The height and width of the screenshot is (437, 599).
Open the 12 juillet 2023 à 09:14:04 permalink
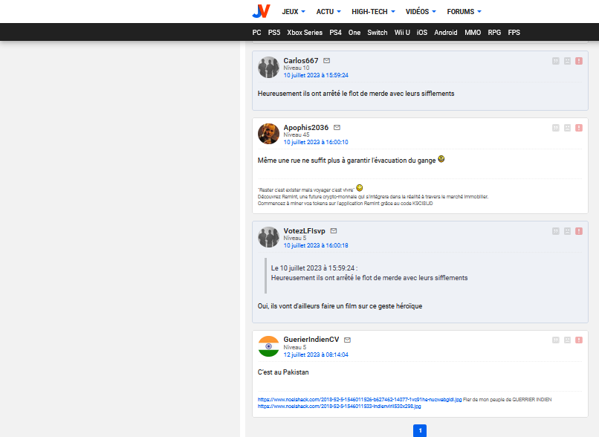[x=315, y=355]
